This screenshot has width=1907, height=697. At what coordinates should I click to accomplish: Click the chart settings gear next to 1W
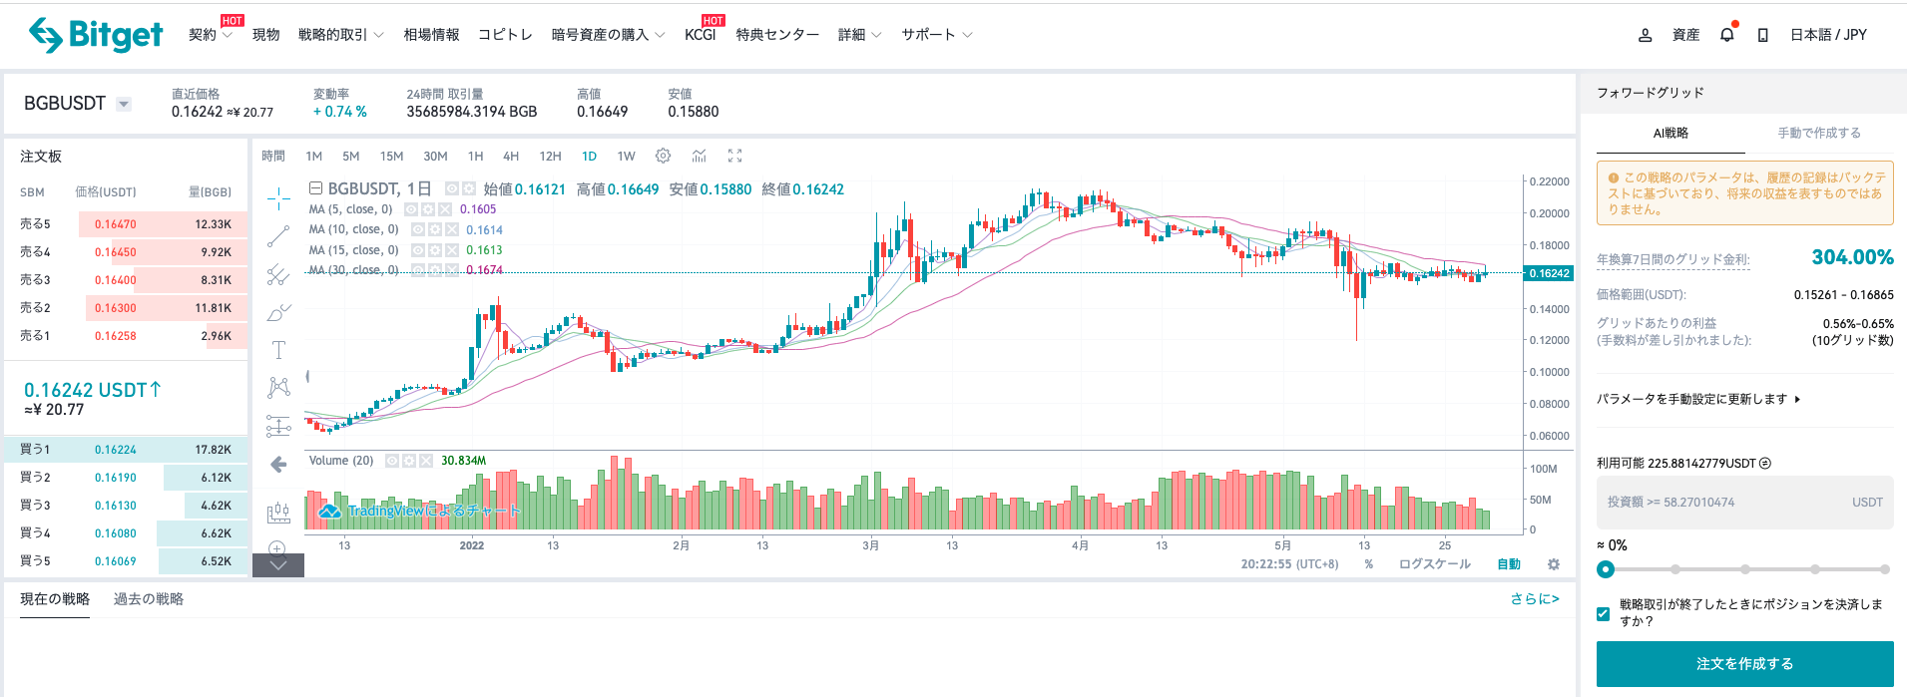tap(663, 156)
